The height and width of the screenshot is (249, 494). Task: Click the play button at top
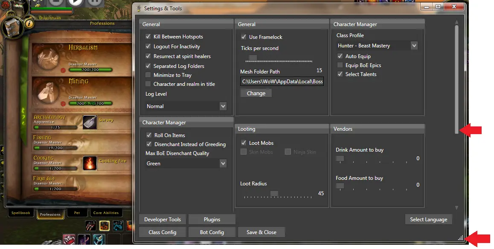(75, 2)
